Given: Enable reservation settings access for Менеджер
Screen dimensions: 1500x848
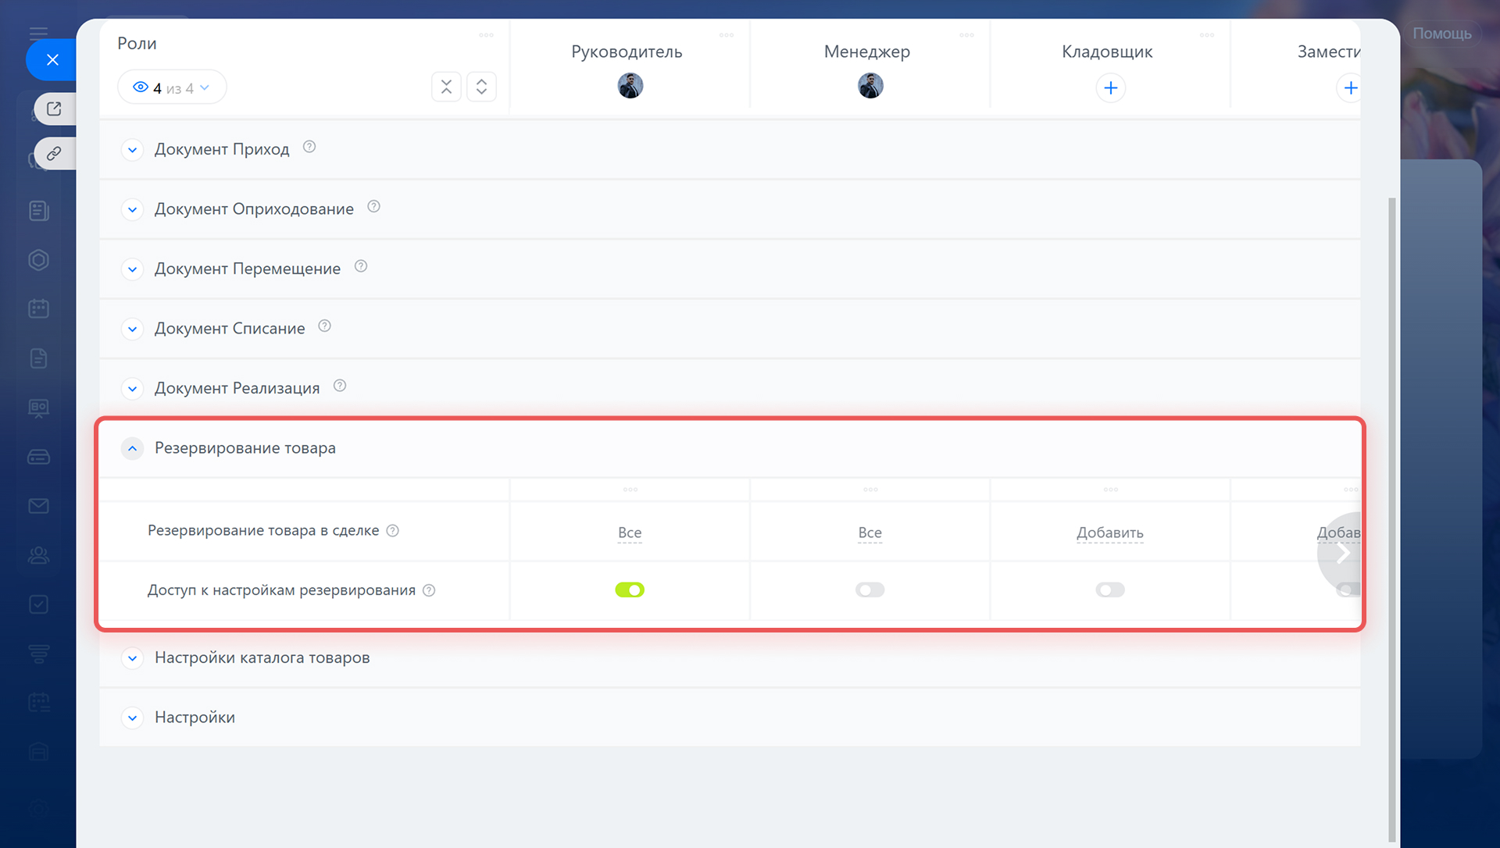Looking at the screenshot, I should 870,590.
